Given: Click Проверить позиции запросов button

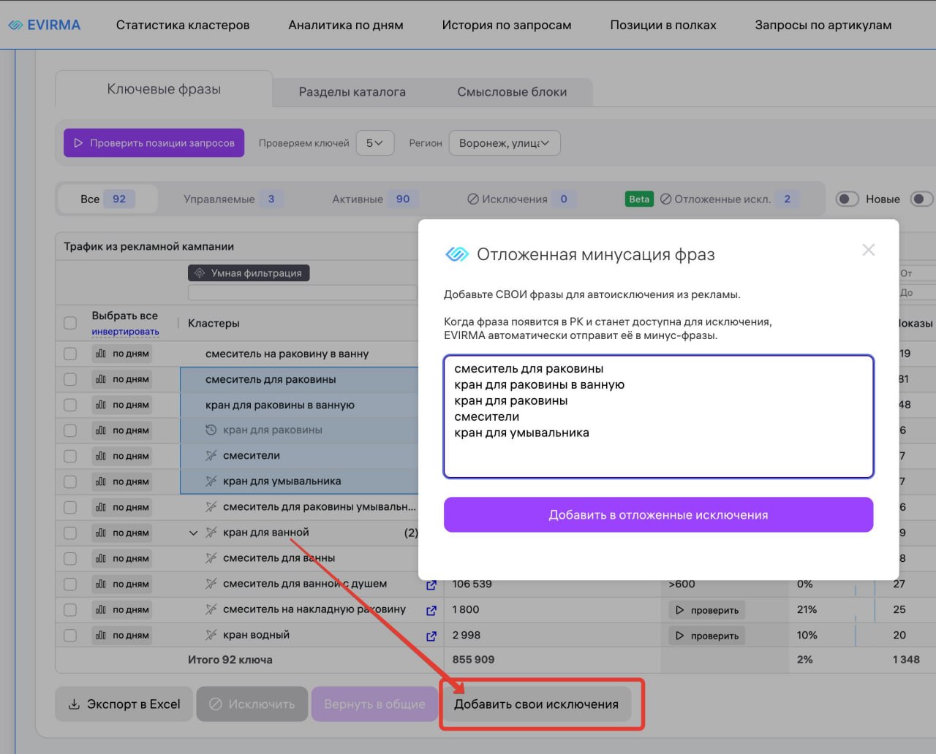Looking at the screenshot, I should click(154, 143).
